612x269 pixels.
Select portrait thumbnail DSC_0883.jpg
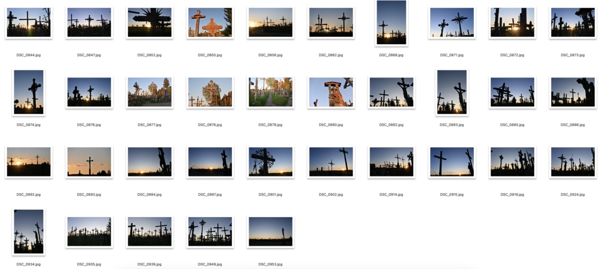pos(452,92)
